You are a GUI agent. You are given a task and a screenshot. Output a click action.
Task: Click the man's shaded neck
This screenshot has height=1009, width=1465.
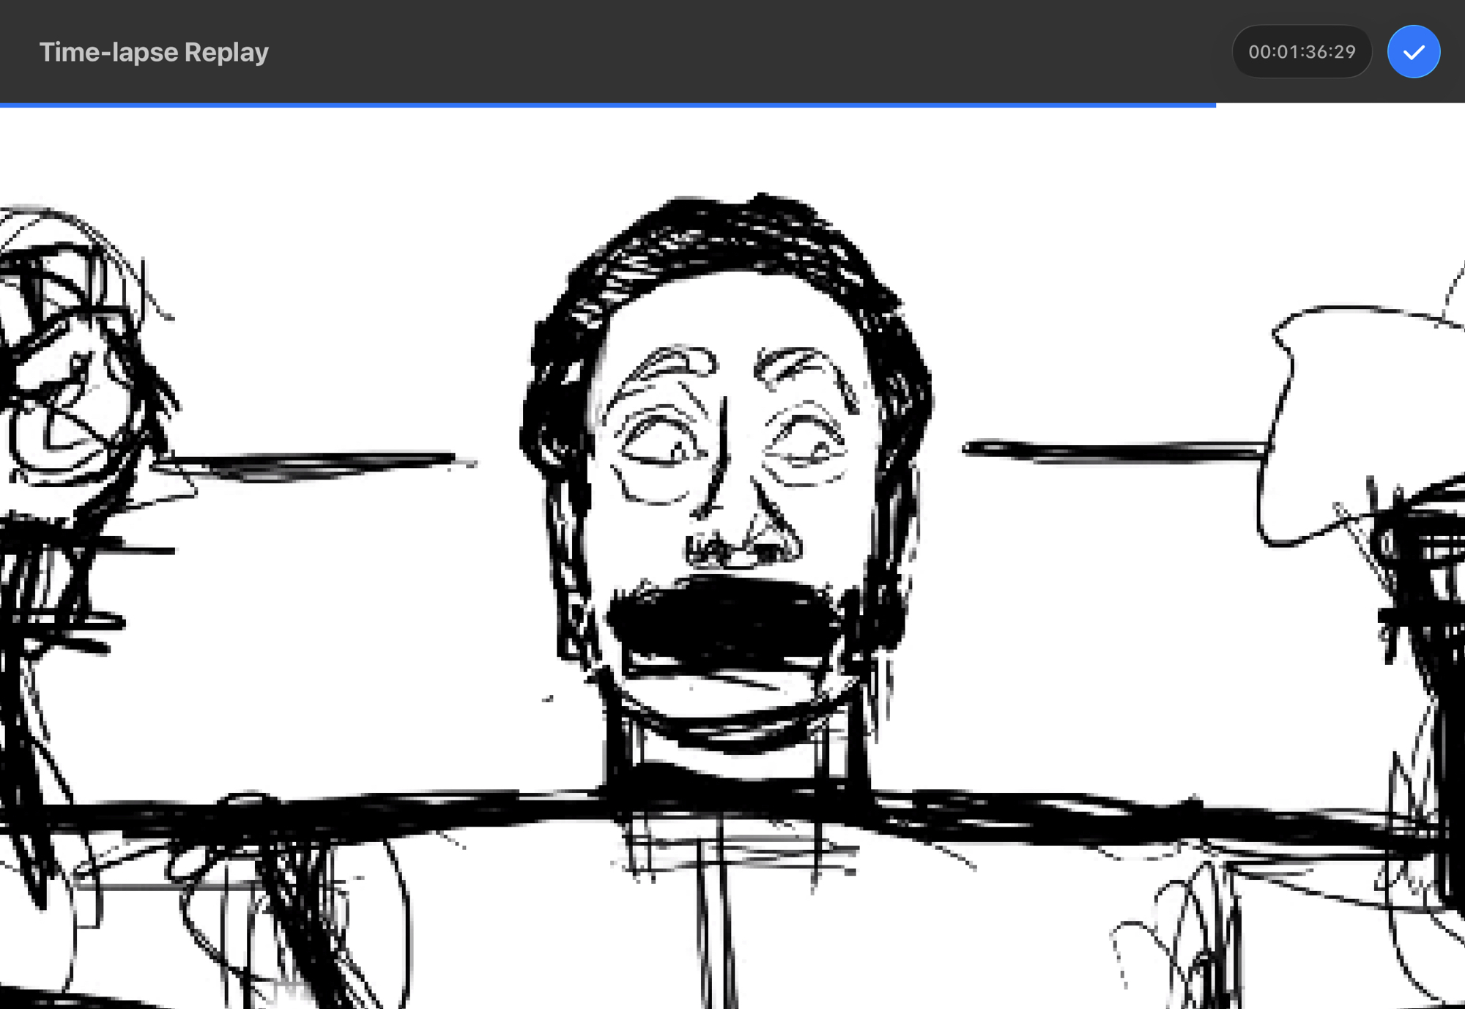coord(732,762)
